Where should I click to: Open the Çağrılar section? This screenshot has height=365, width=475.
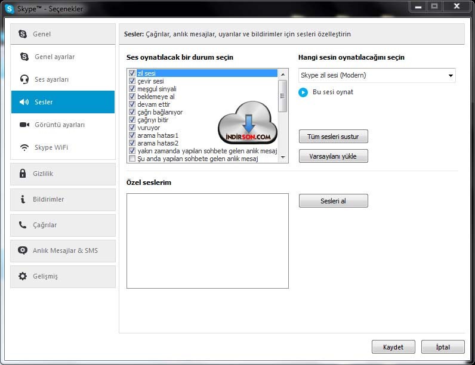click(63, 225)
